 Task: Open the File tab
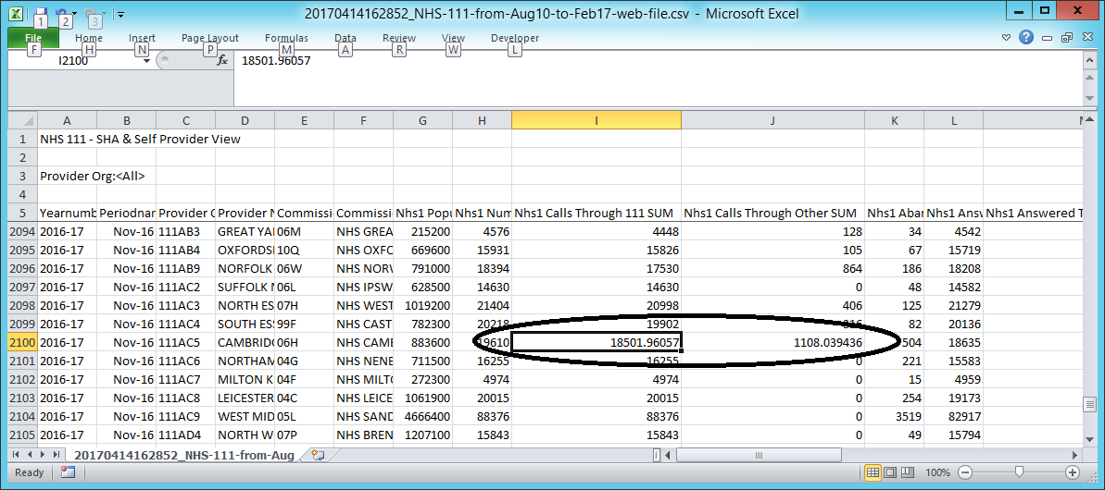pyautogui.click(x=32, y=38)
